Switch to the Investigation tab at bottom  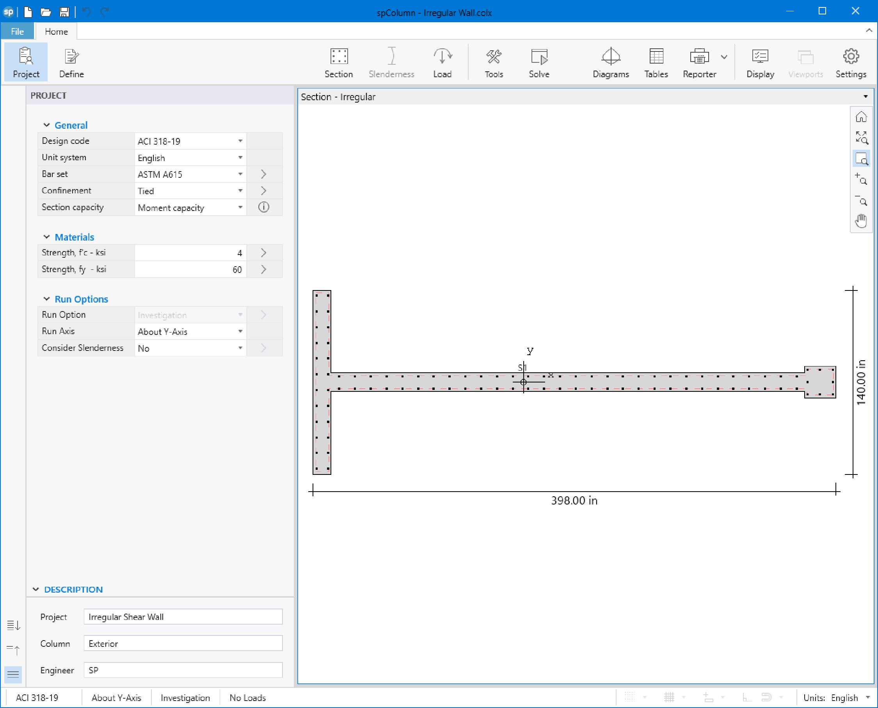point(184,697)
